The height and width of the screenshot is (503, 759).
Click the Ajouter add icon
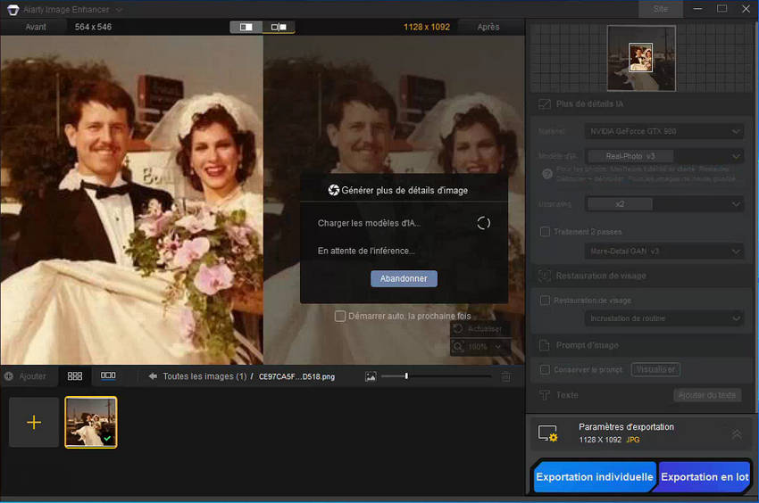pos(9,376)
